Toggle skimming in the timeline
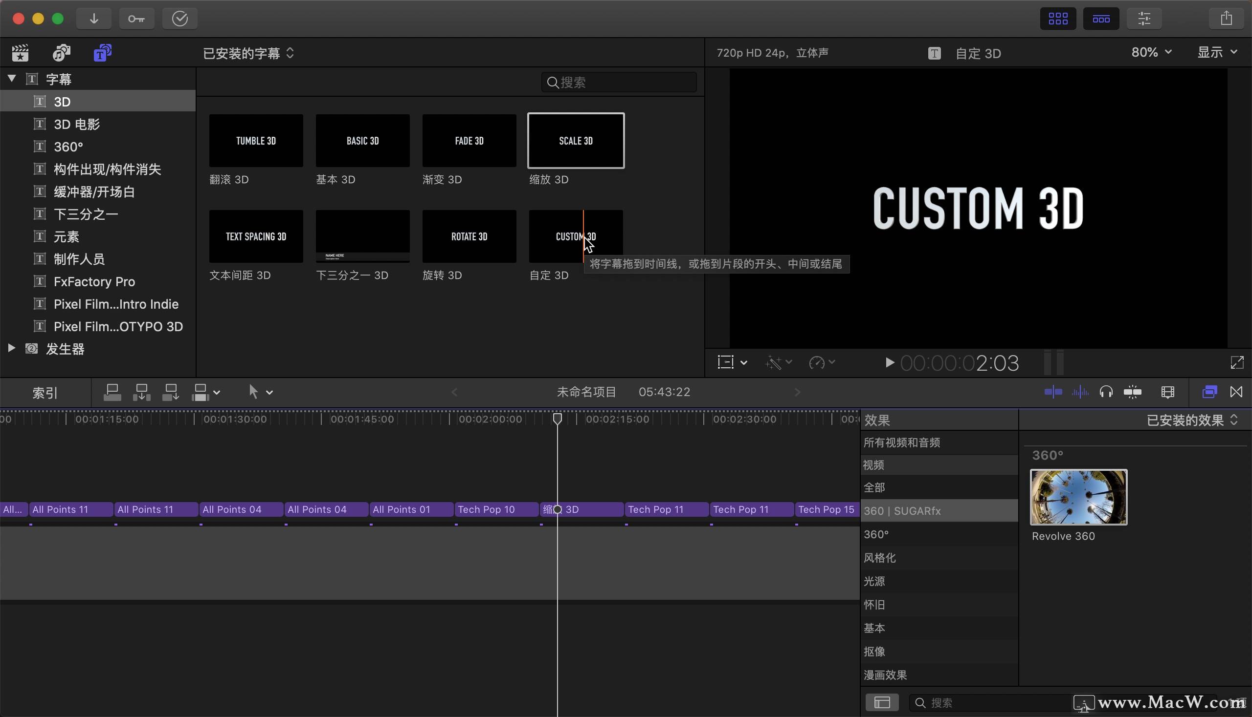This screenshot has height=717, width=1252. 1053,392
